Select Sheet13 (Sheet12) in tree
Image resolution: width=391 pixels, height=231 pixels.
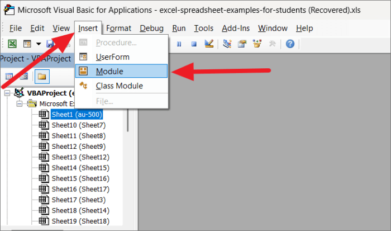coord(80,157)
